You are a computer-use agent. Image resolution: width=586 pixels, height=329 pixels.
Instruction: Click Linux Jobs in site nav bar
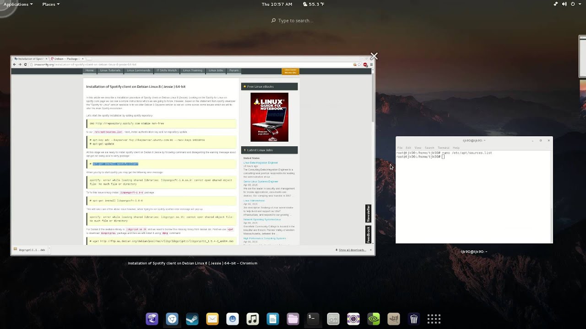coord(216,70)
